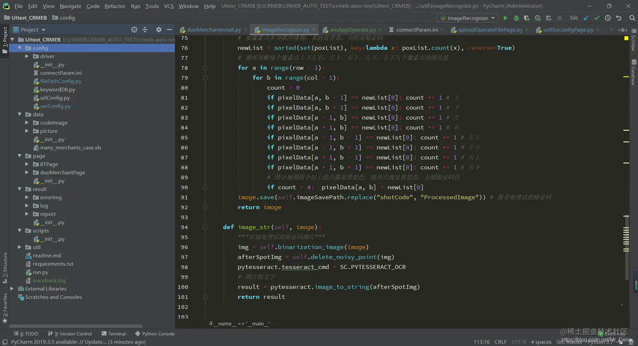Click PyCharm update available notification
Image resolution: width=638 pixels, height=346 pixels.
[x=78, y=342]
